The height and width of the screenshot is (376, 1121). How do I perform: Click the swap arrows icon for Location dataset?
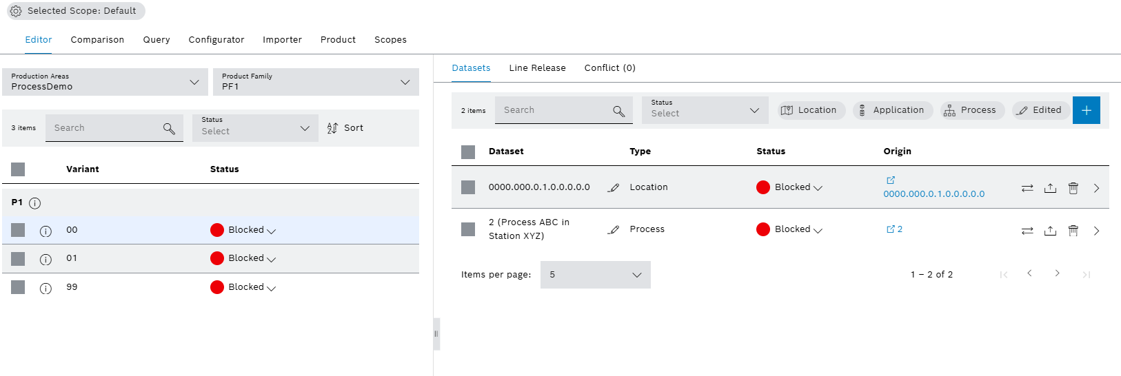tap(1027, 188)
